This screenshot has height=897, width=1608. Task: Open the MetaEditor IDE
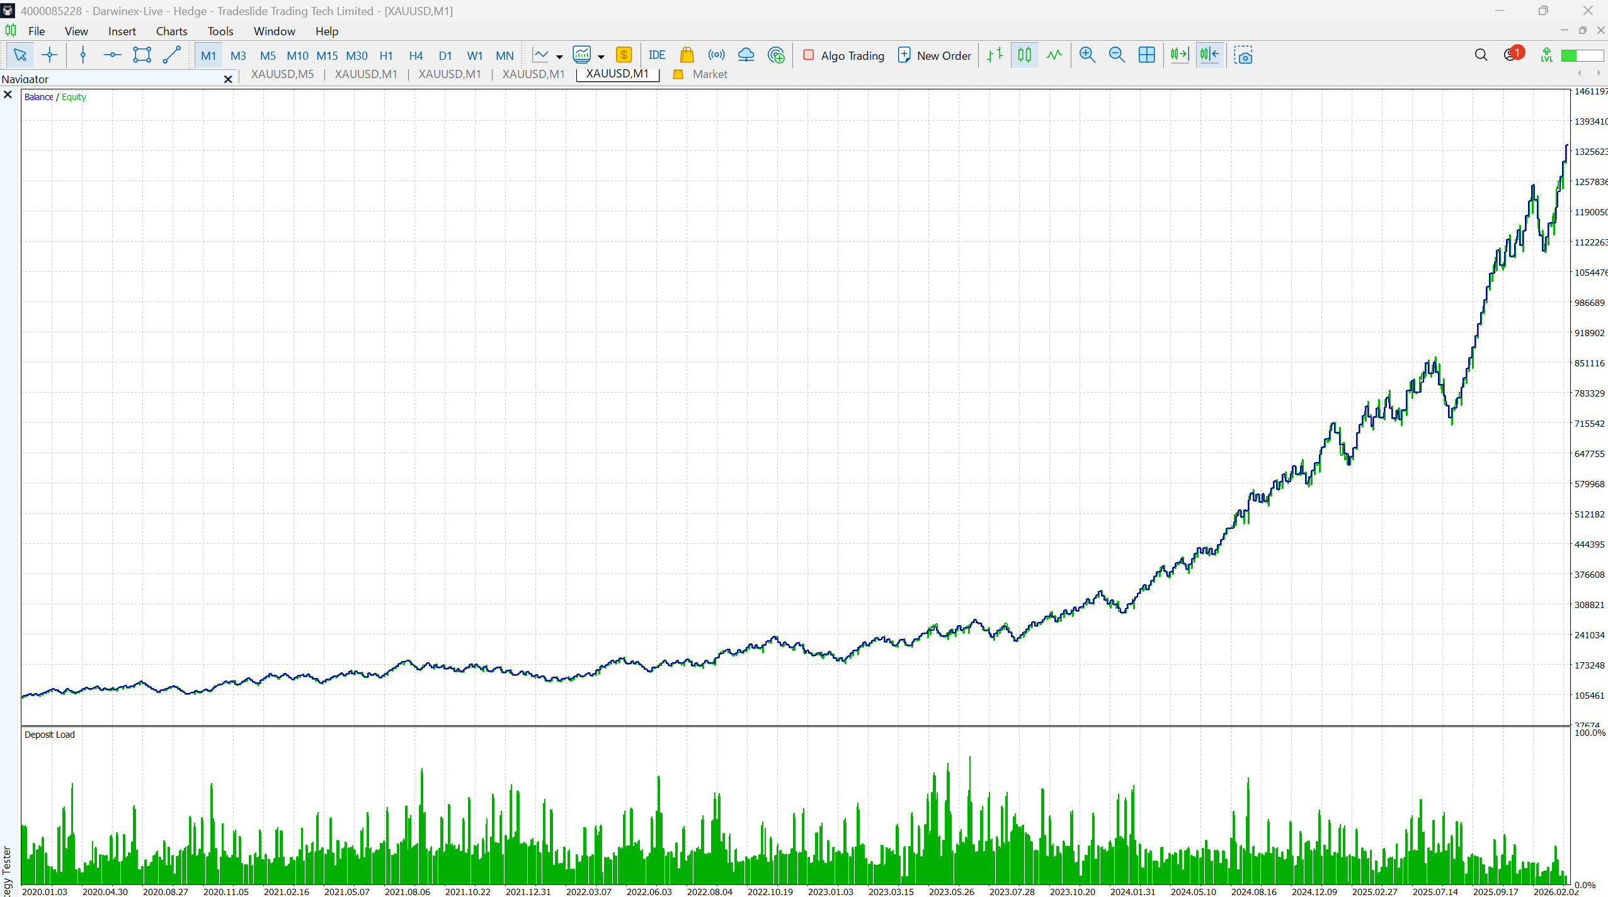(x=657, y=55)
